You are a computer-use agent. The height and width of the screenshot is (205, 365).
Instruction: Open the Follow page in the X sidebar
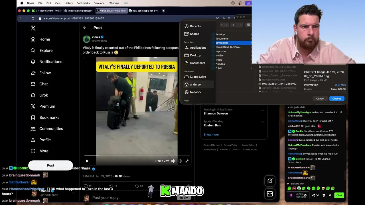41,73
